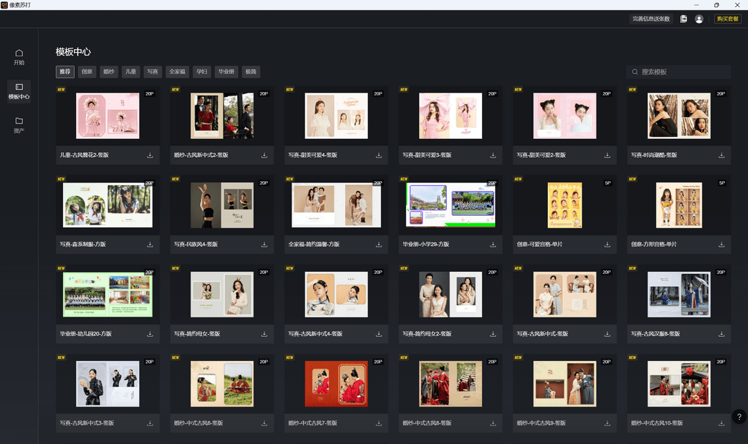Open the 写真-甜美可爱3-窄版 template thumbnail
Viewport: 748px width, 444px height.
(x=450, y=115)
